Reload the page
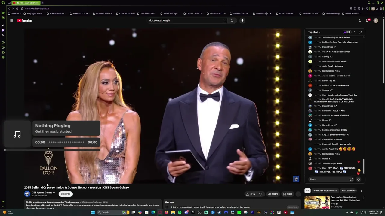The height and width of the screenshot is (216, 385). coord(17,9)
